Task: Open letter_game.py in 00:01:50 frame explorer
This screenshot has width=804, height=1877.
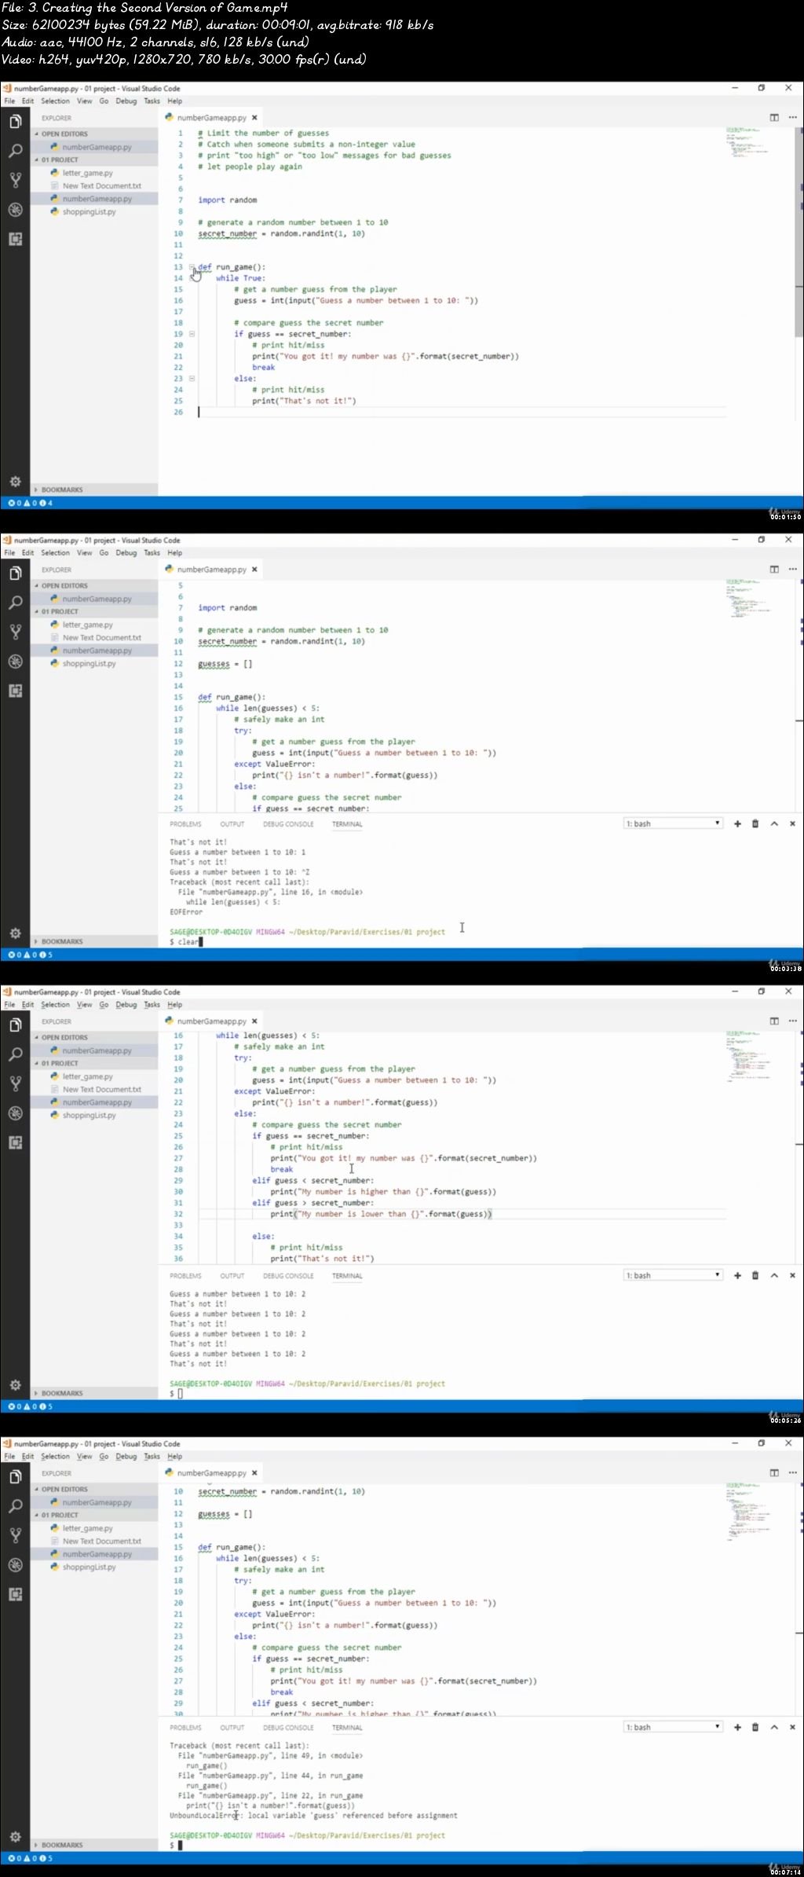Action: (x=87, y=173)
